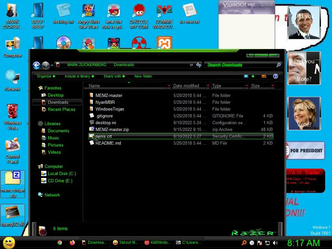Click the network tray icon
This screenshot has height=249, width=332.
coord(267,243)
